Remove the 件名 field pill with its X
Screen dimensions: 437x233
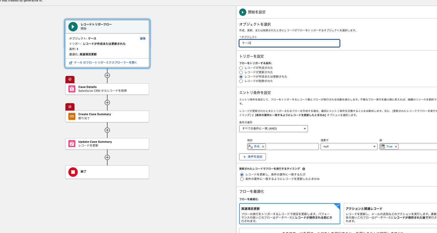click(x=263, y=147)
